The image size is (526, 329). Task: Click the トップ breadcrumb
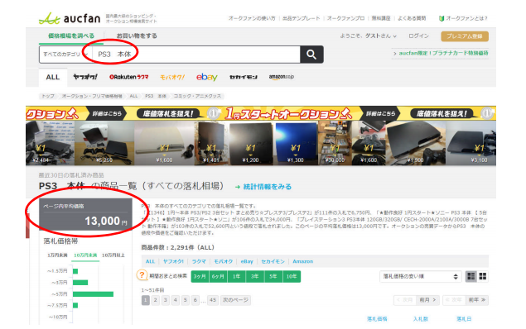(48, 96)
